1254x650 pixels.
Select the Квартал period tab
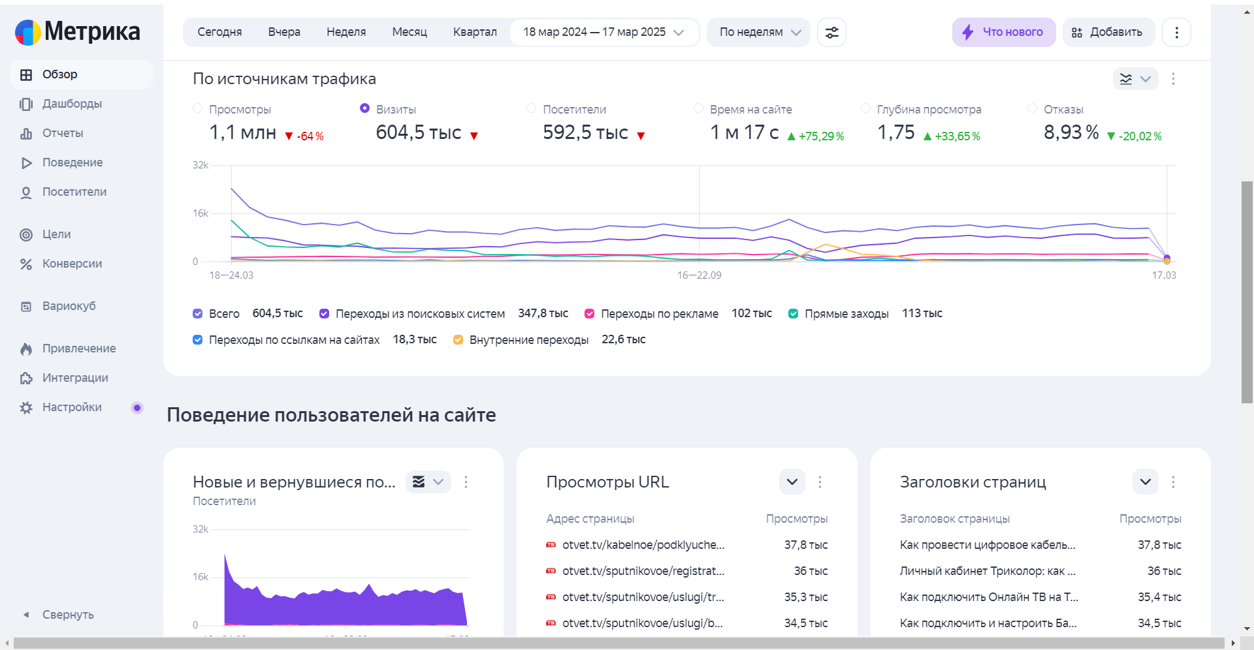tap(475, 32)
